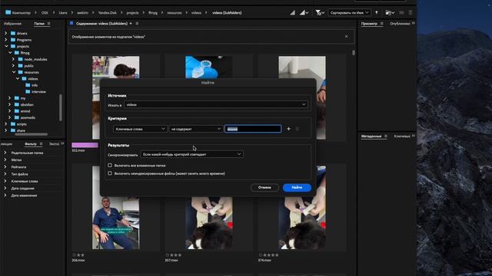Open the recent files folder icon menu

pyautogui.click(x=390, y=12)
